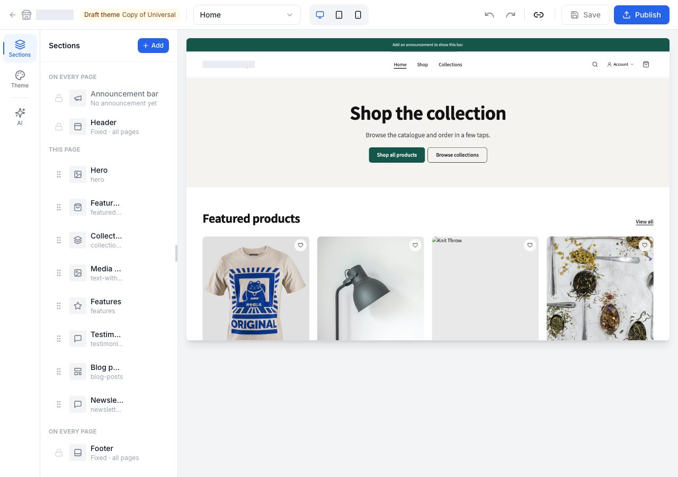
Task: Click the Shop all products button
Action: coord(397,155)
